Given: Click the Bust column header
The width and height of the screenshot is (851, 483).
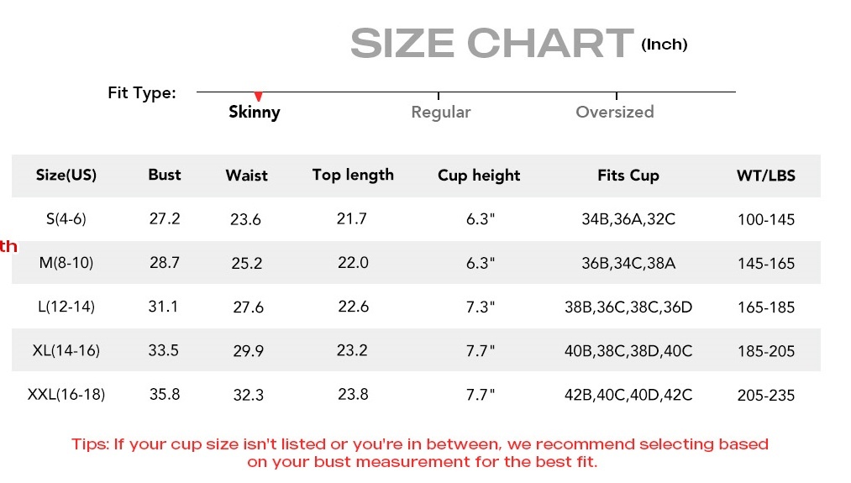Looking at the screenshot, I should (165, 175).
